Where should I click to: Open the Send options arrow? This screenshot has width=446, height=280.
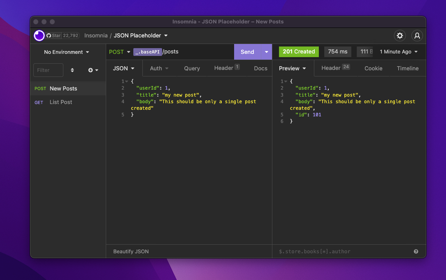pyautogui.click(x=267, y=52)
